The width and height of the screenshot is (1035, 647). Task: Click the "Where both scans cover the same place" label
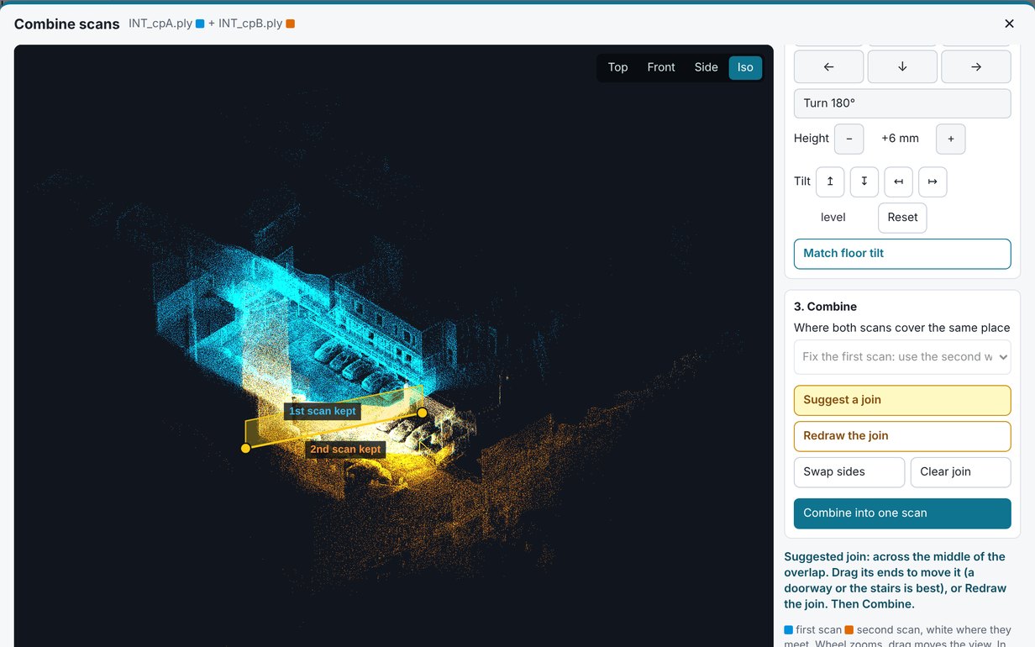click(902, 328)
